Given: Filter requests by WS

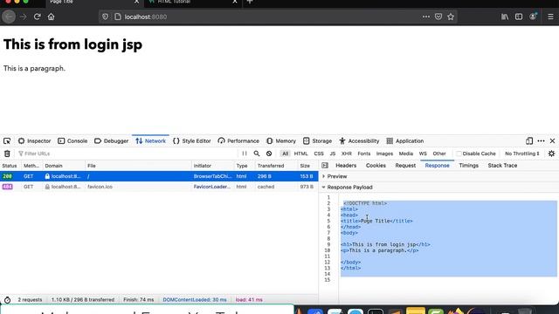Looking at the screenshot, I should pyautogui.click(x=423, y=154).
